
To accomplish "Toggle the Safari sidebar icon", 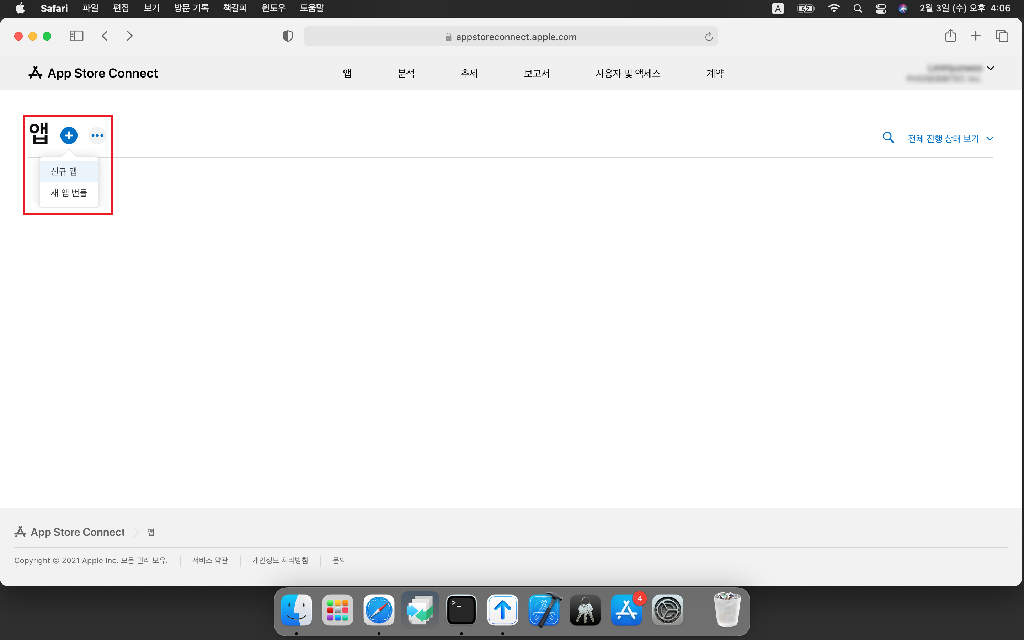I will point(76,36).
